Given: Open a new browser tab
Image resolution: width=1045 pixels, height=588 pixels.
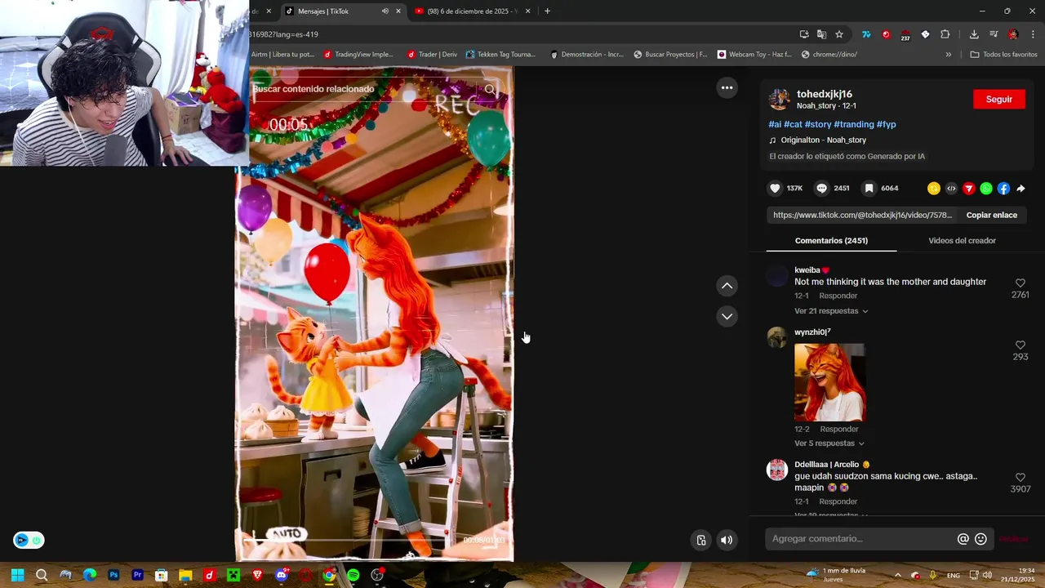Looking at the screenshot, I should pyautogui.click(x=547, y=11).
